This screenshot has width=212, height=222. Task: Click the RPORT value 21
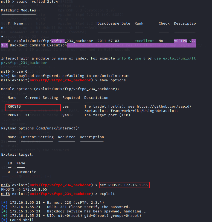tap(27, 115)
